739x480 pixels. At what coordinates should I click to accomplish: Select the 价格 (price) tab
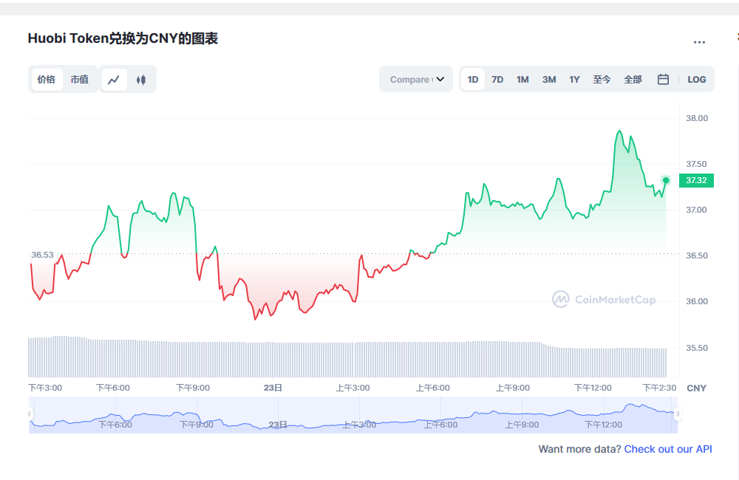coord(46,79)
